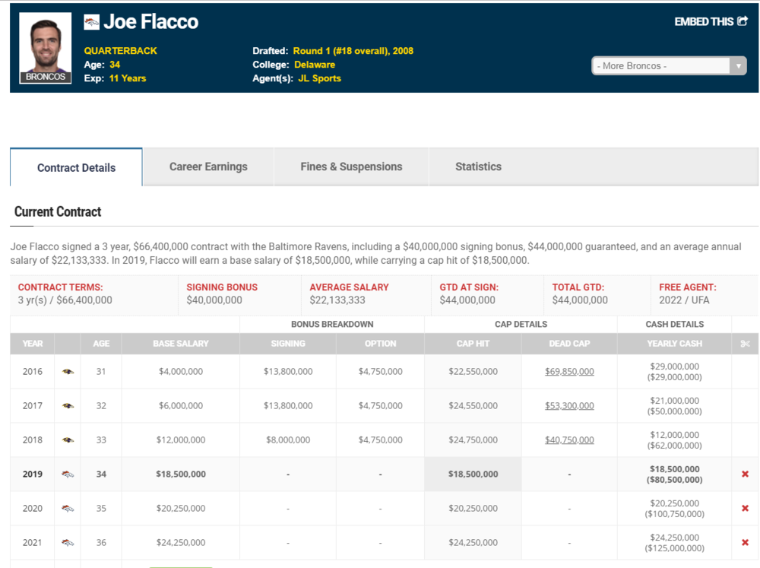Open the $40,750,000 dead cap link

pyautogui.click(x=569, y=440)
